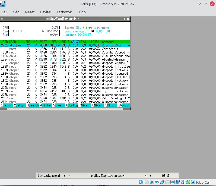216x186 pixels.
Task: Maximize the attilav terminal window
Action: point(123,19)
